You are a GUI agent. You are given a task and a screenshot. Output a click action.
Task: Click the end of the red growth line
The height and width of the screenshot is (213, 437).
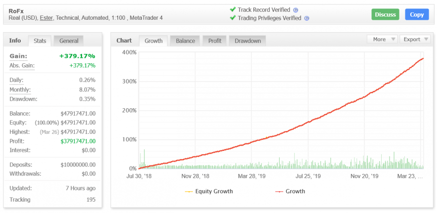tap(423, 59)
